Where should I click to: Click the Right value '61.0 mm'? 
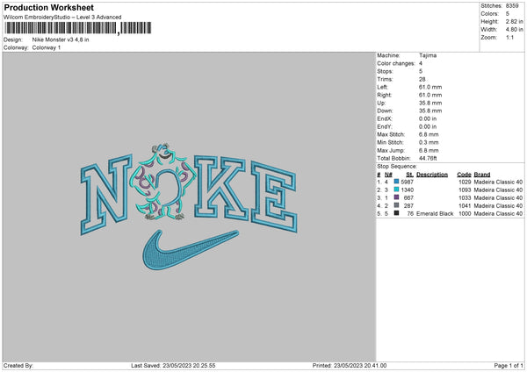coord(430,95)
